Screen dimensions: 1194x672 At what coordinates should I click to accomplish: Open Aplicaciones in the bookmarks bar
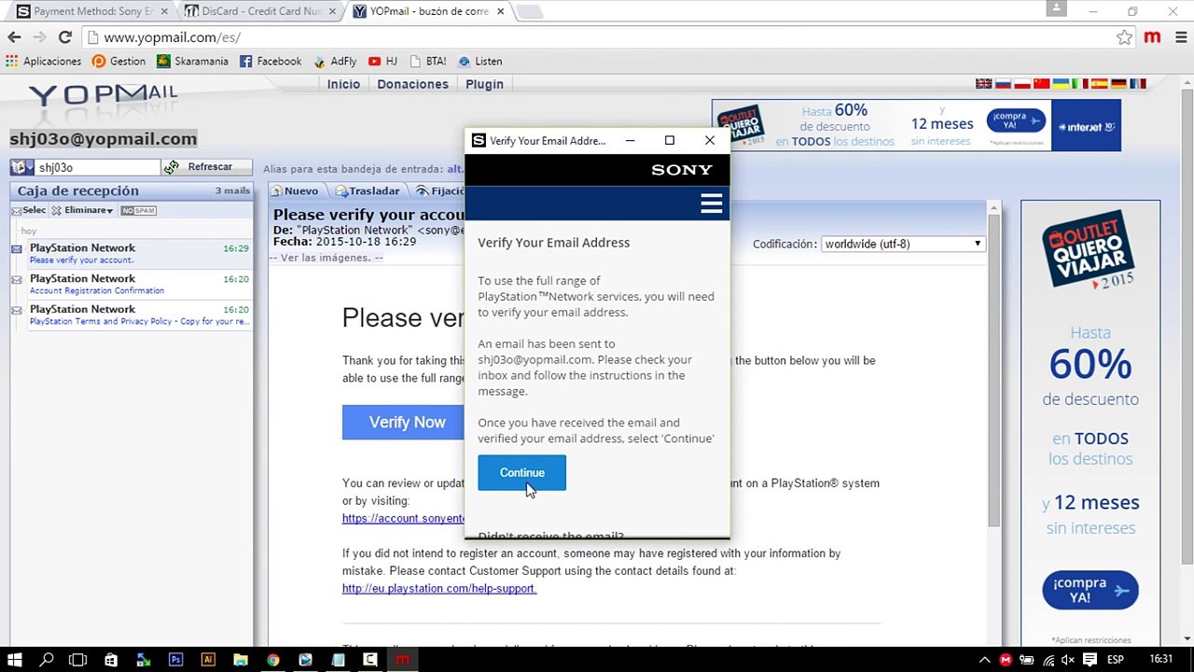coord(43,62)
